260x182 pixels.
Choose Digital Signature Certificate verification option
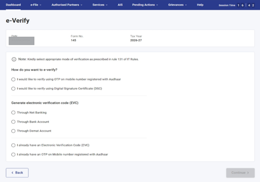click(x=13, y=89)
